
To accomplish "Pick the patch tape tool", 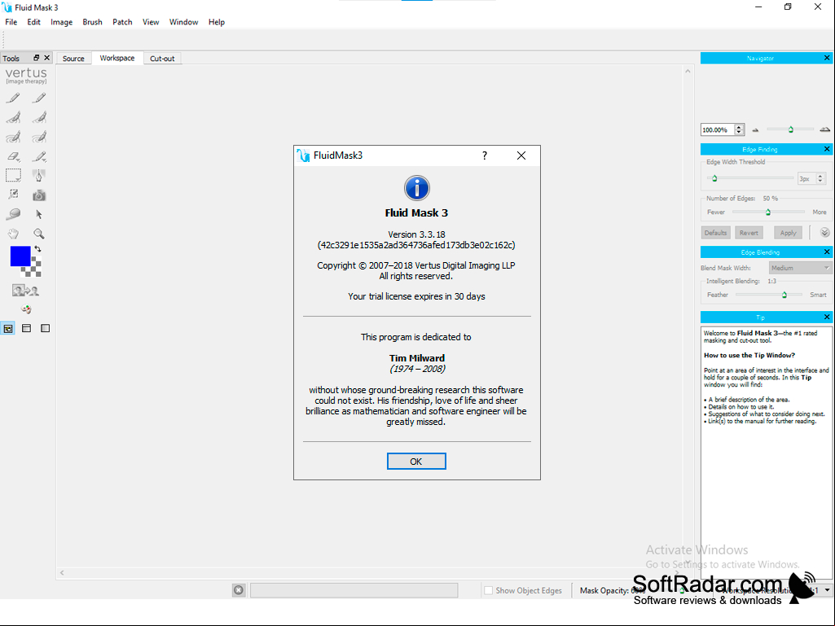I will click(x=13, y=214).
